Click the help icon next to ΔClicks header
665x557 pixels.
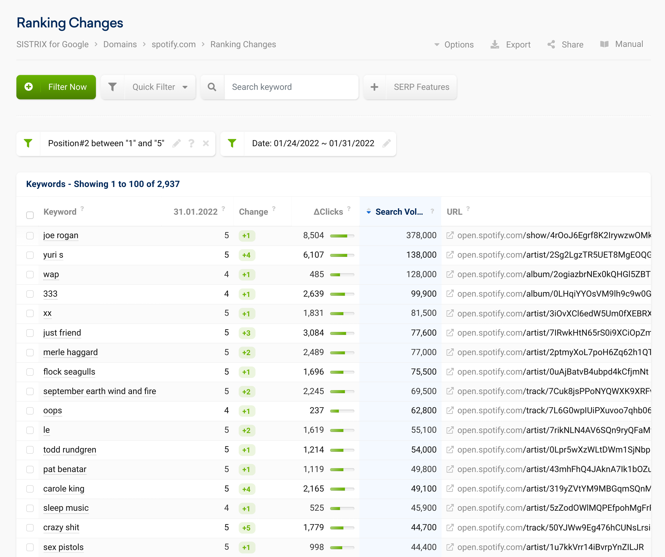(349, 209)
